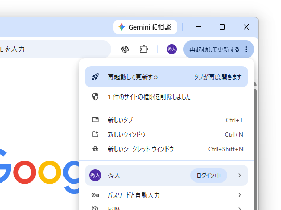Click the key icon for passwords
This screenshot has width=281, height=210.
[x=95, y=195]
